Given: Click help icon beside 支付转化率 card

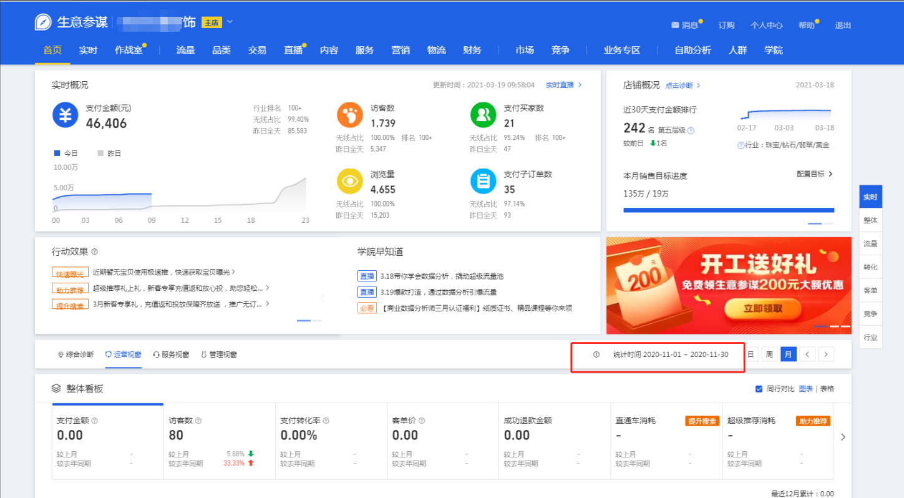Looking at the screenshot, I should tap(326, 421).
